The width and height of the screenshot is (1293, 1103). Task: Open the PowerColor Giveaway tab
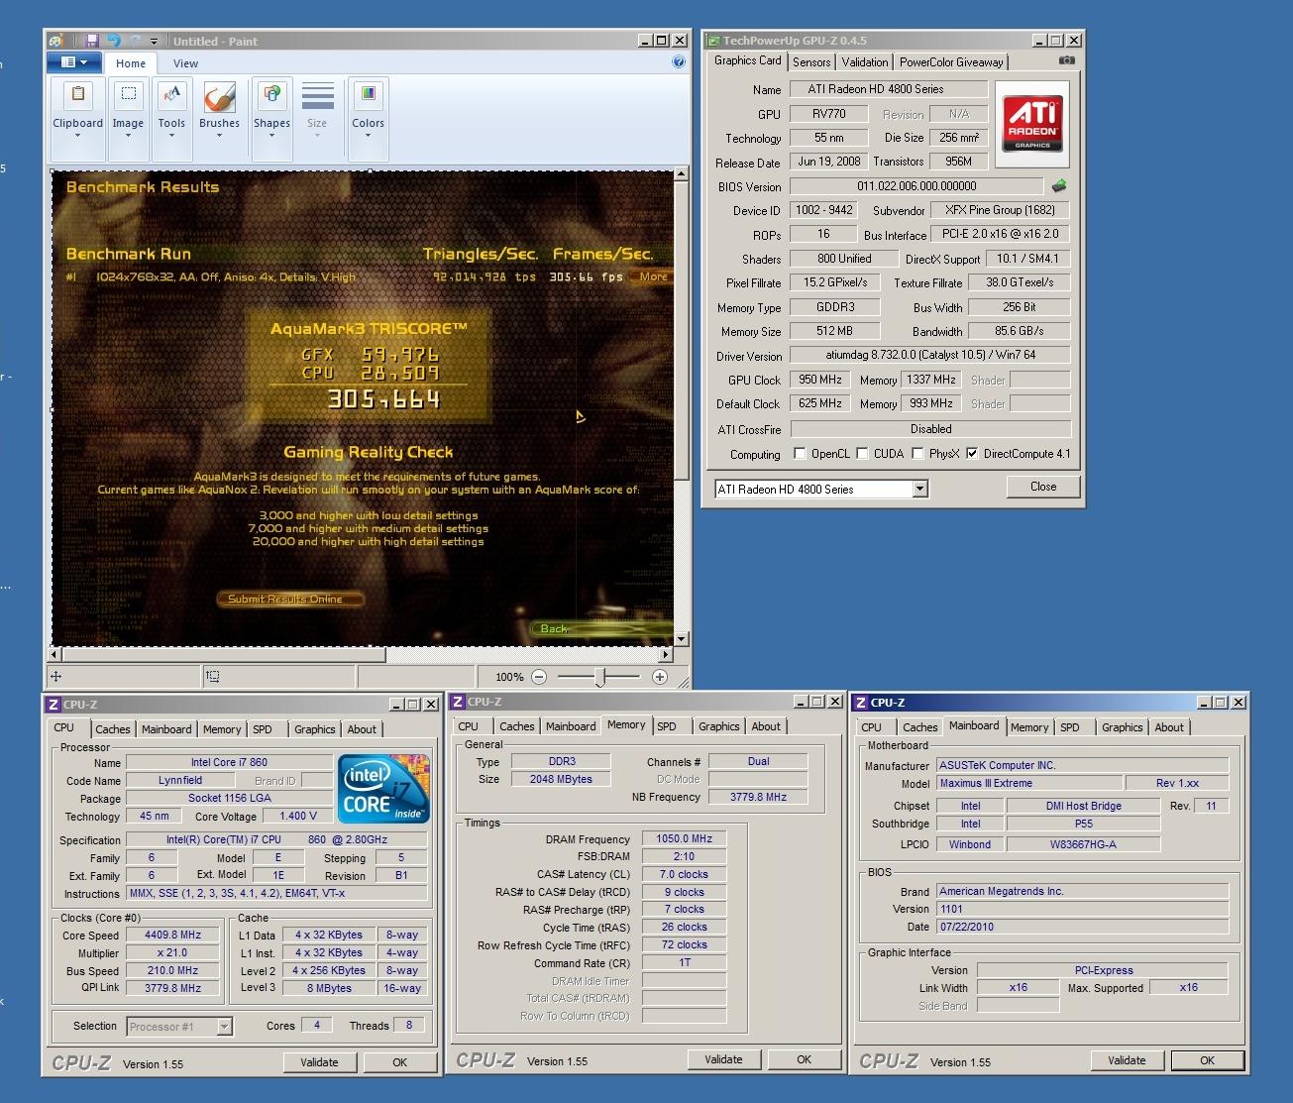951,61
